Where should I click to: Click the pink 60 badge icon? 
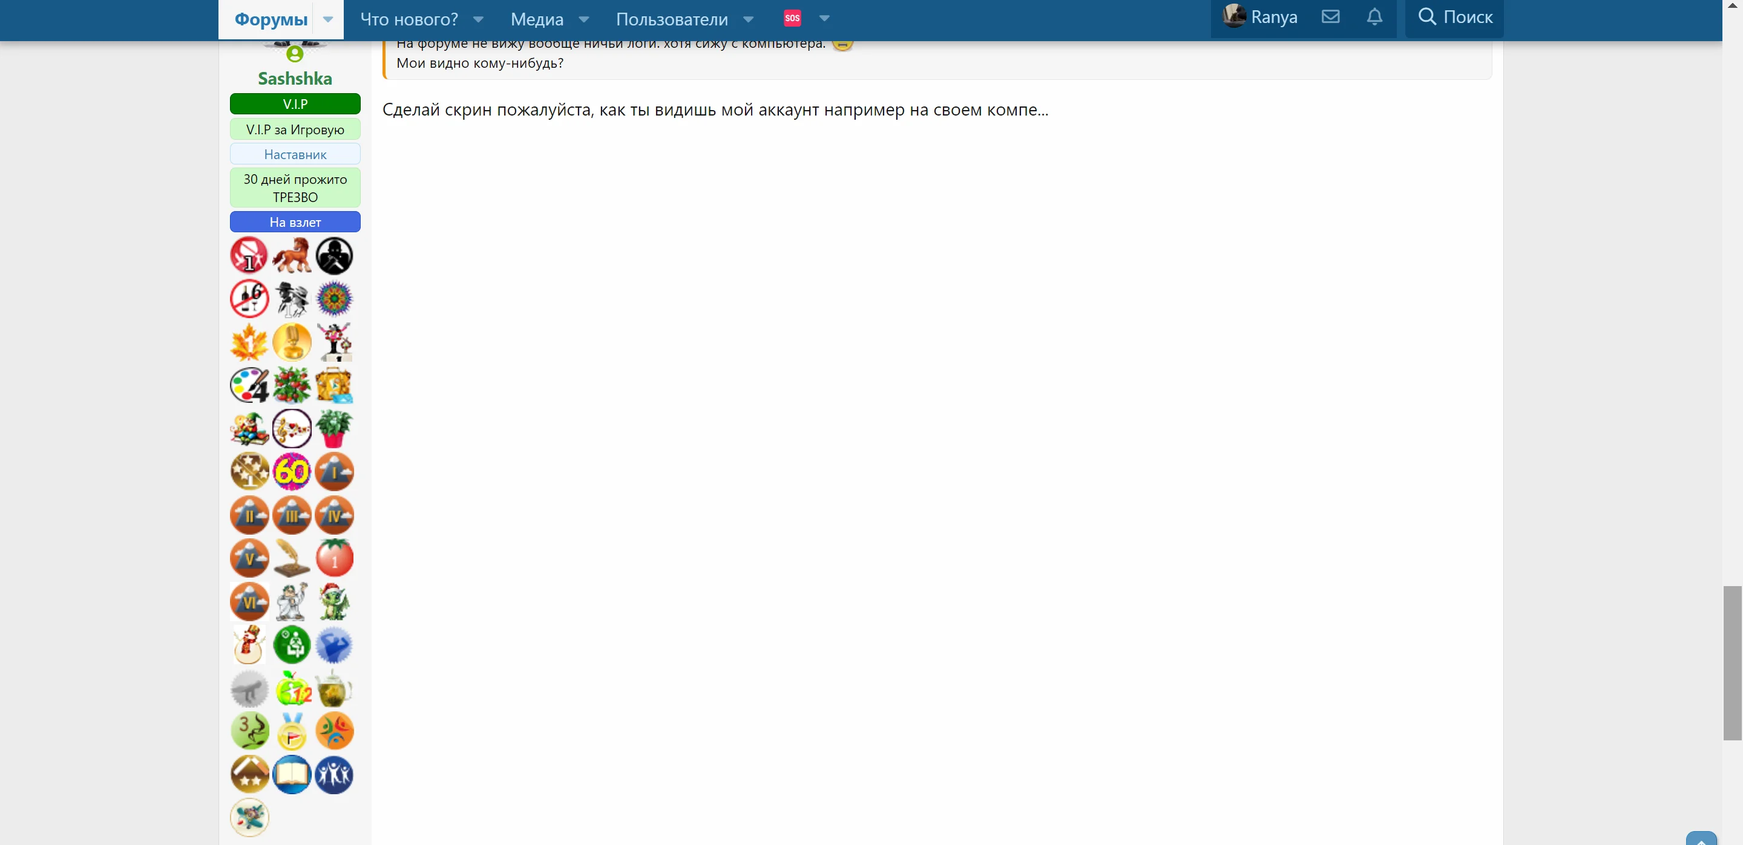click(x=292, y=472)
